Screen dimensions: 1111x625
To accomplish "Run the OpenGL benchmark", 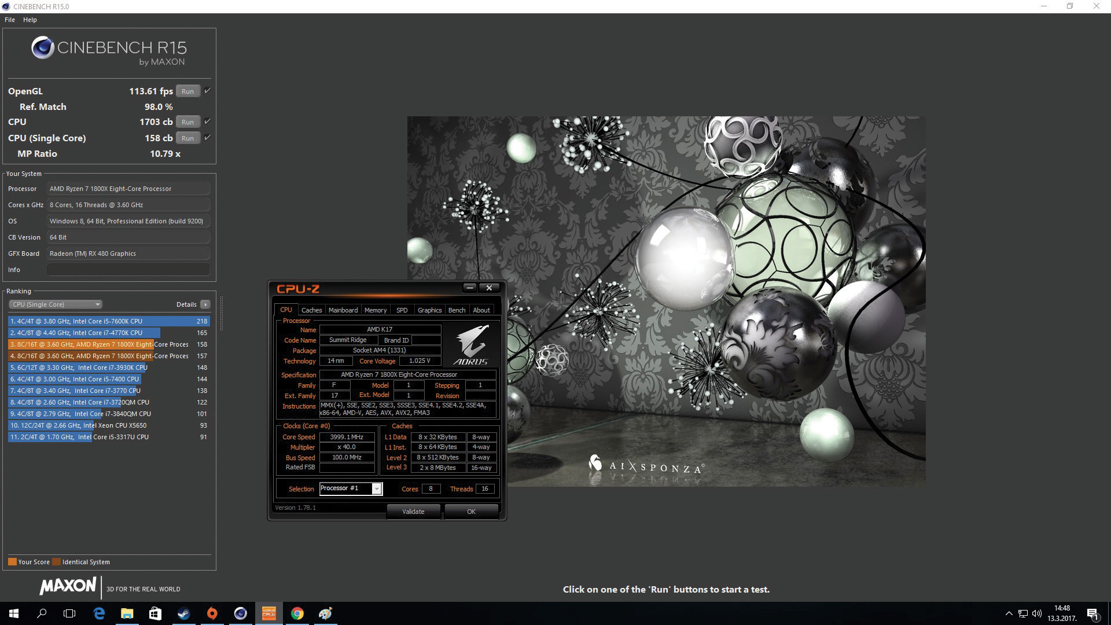I will click(x=187, y=91).
